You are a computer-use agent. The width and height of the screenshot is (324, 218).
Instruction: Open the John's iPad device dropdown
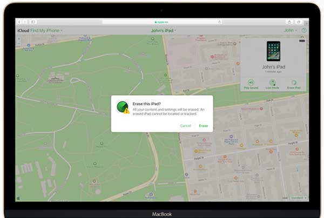[x=164, y=31]
